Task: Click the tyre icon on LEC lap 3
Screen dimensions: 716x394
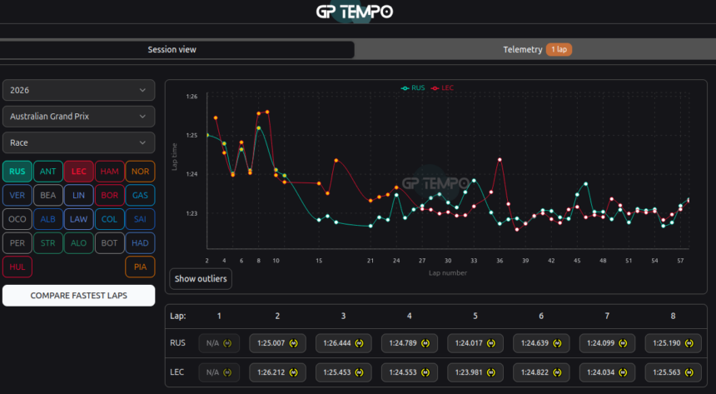Action: [360, 372]
